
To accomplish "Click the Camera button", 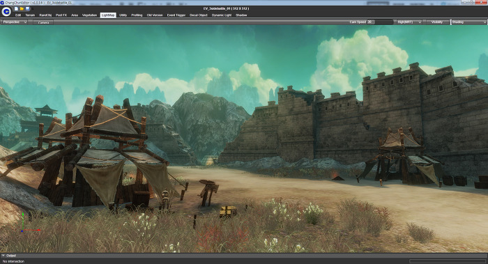I will (x=43, y=22).
